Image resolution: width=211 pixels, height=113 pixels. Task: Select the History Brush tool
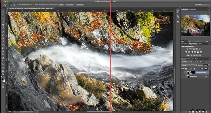pos(3,41)
